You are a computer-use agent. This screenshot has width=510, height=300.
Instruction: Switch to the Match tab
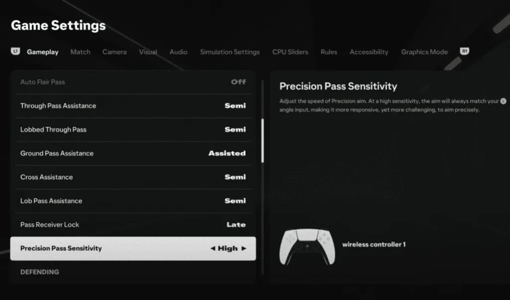click(80, 52)
